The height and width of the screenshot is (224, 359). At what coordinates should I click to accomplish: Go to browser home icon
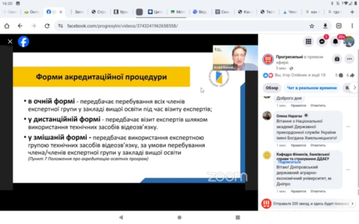(7, 26)
